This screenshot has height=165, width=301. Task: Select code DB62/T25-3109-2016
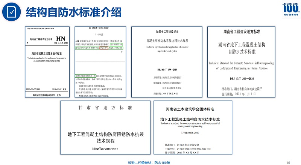[105, 149]
